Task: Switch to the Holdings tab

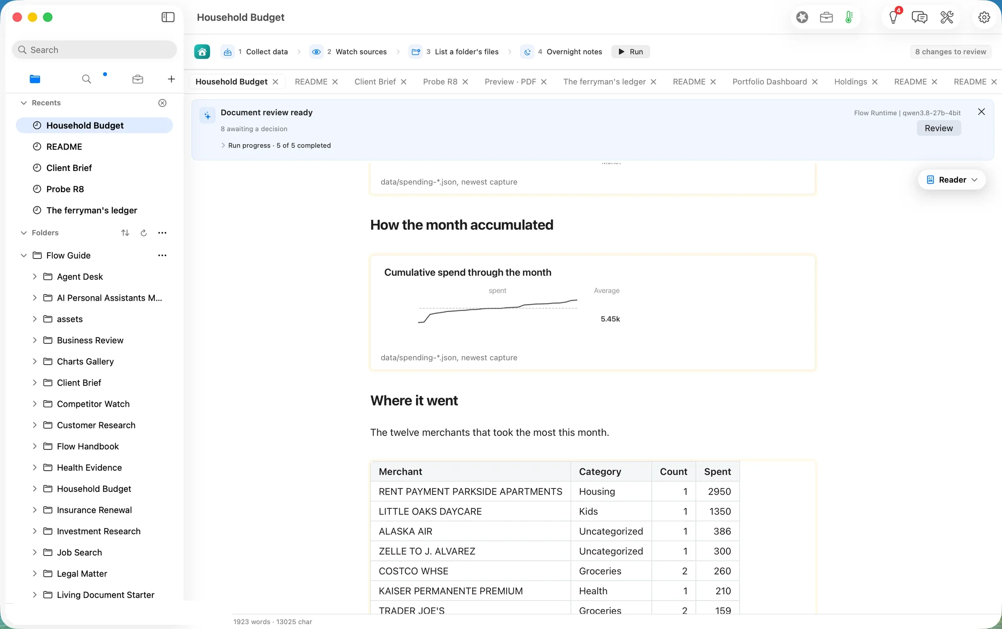Action: point(850,82)
